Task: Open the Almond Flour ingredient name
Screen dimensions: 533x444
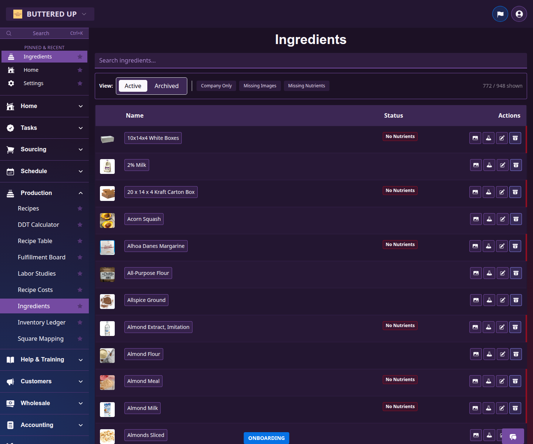Action: [144, 354]
